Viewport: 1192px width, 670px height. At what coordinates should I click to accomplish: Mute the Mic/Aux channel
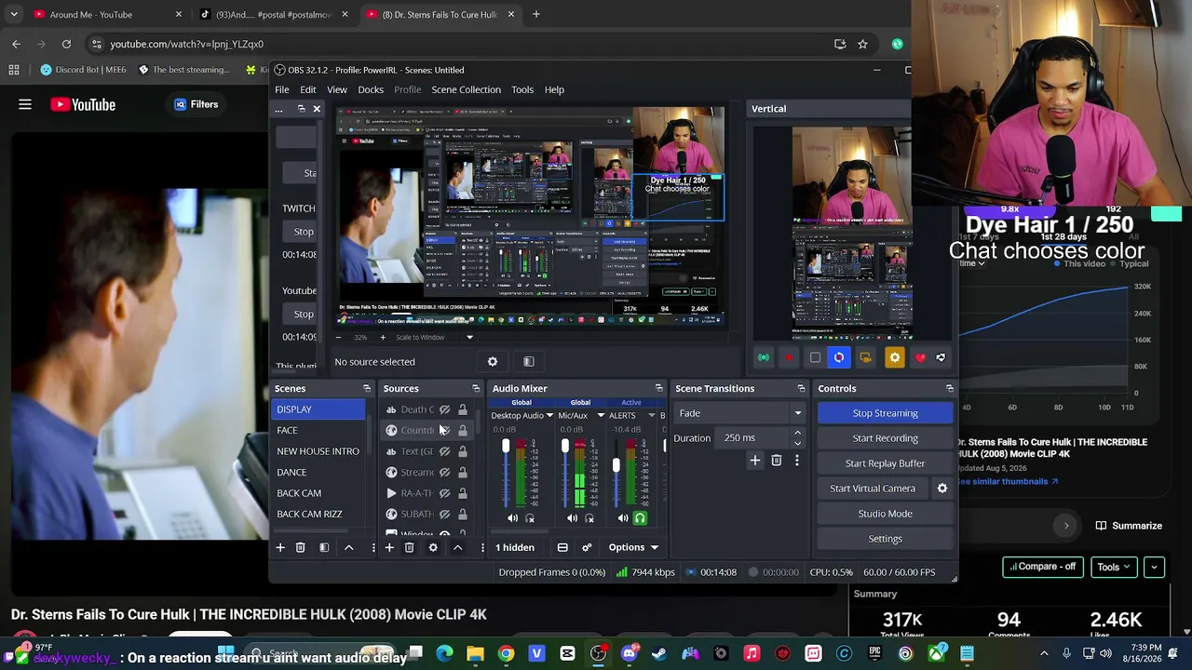point(572,518)
